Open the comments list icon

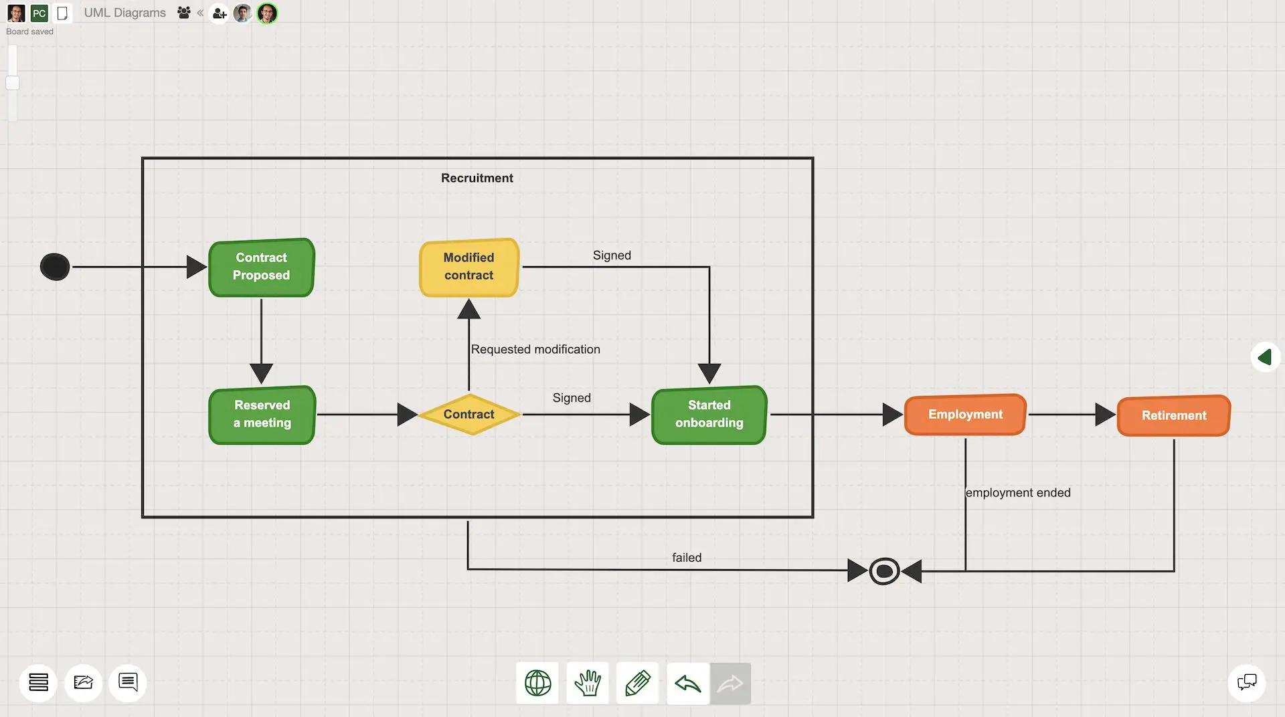(x=128, y=682)
